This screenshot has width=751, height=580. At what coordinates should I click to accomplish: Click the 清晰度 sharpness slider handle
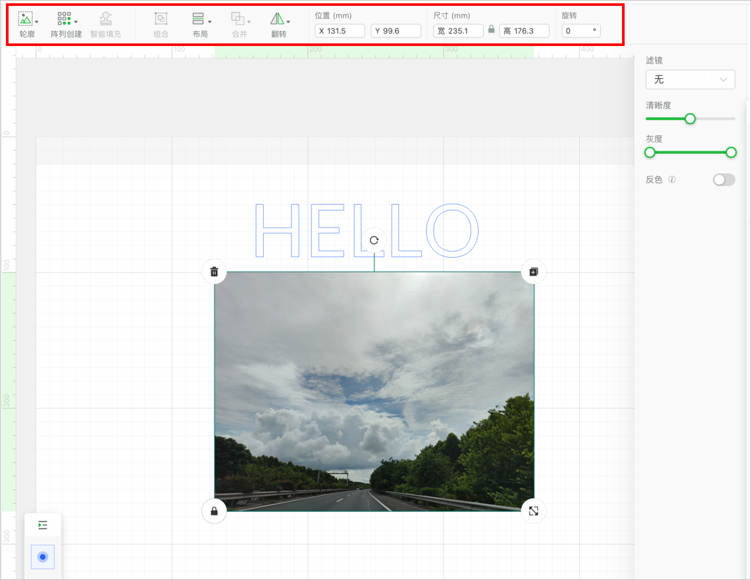[690, 118]
